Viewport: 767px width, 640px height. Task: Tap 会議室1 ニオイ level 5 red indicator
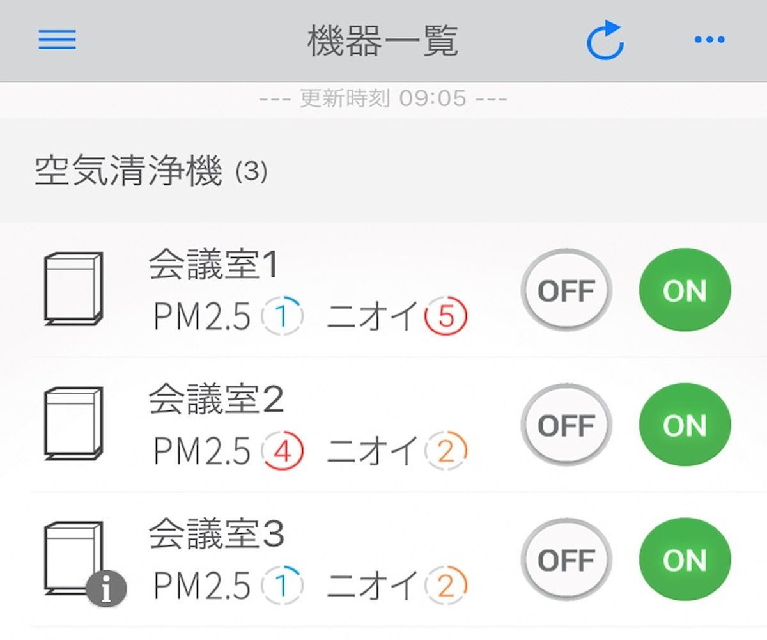click(446, 316)
